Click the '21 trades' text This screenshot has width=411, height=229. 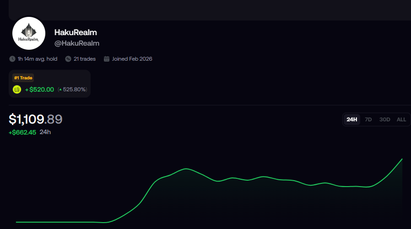click(x=85, y=59)
